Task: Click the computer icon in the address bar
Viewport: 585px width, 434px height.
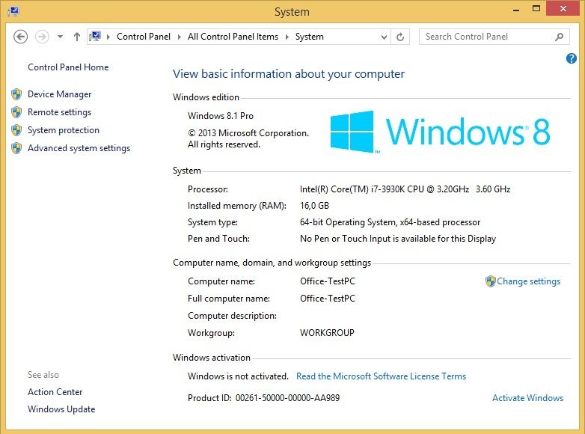Action: pyautogui.click(x=95, y=36)
